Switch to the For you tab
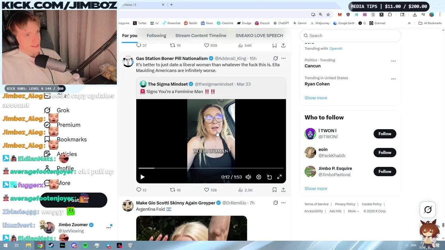 point(130,35)
